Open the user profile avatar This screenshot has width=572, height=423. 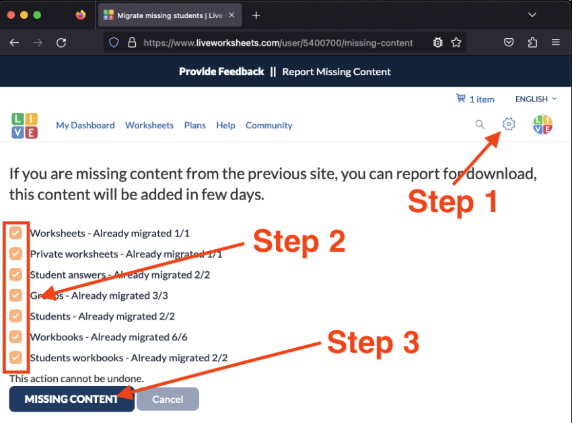pos(542,124)
